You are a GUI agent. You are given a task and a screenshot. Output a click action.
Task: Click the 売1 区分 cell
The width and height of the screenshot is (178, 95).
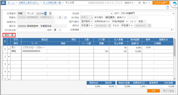(x=16, y=47)
